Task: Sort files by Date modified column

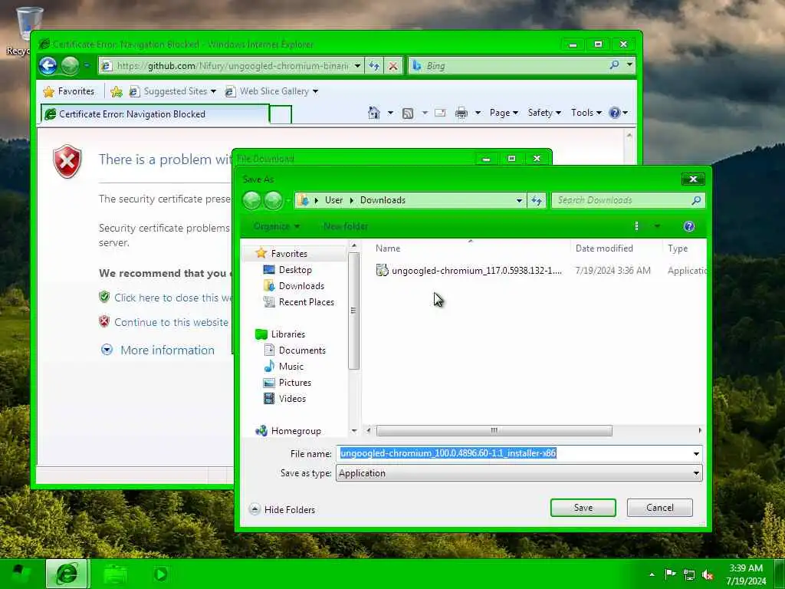Action: (x=604, y=248)
